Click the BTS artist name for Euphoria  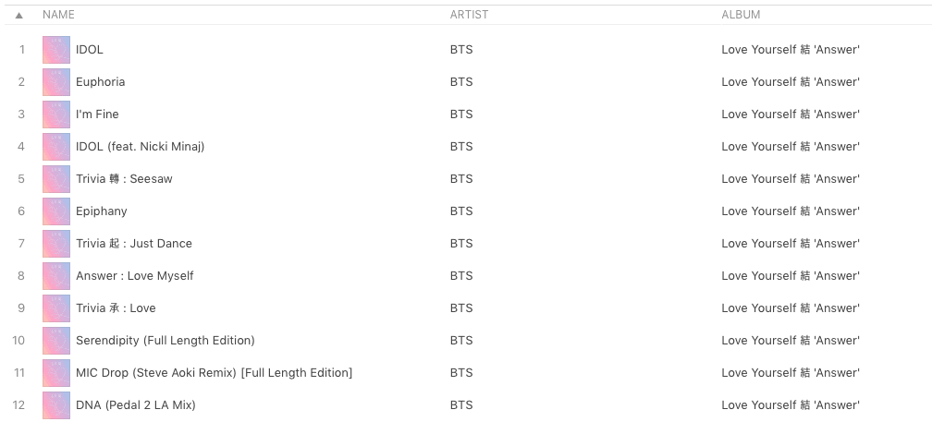(460, 82)
